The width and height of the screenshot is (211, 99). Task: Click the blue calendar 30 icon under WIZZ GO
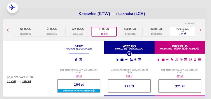[140, 59]
